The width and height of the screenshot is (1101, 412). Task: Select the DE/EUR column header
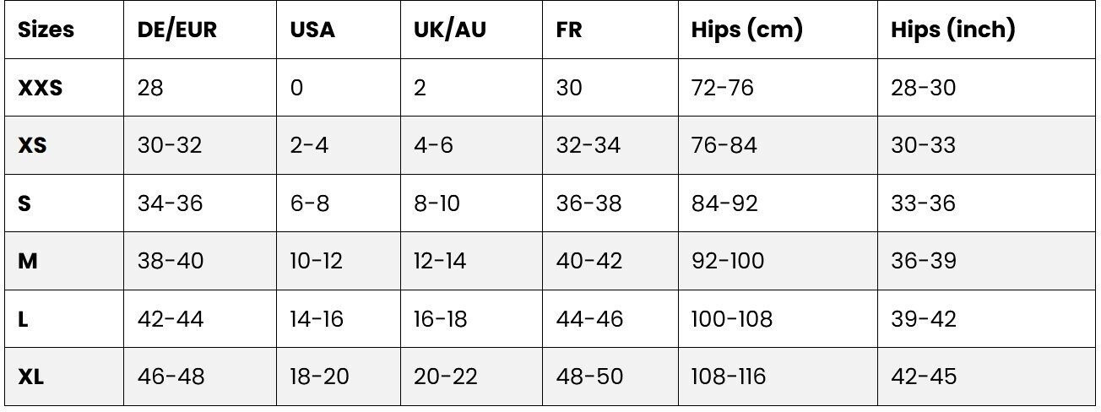177,30
